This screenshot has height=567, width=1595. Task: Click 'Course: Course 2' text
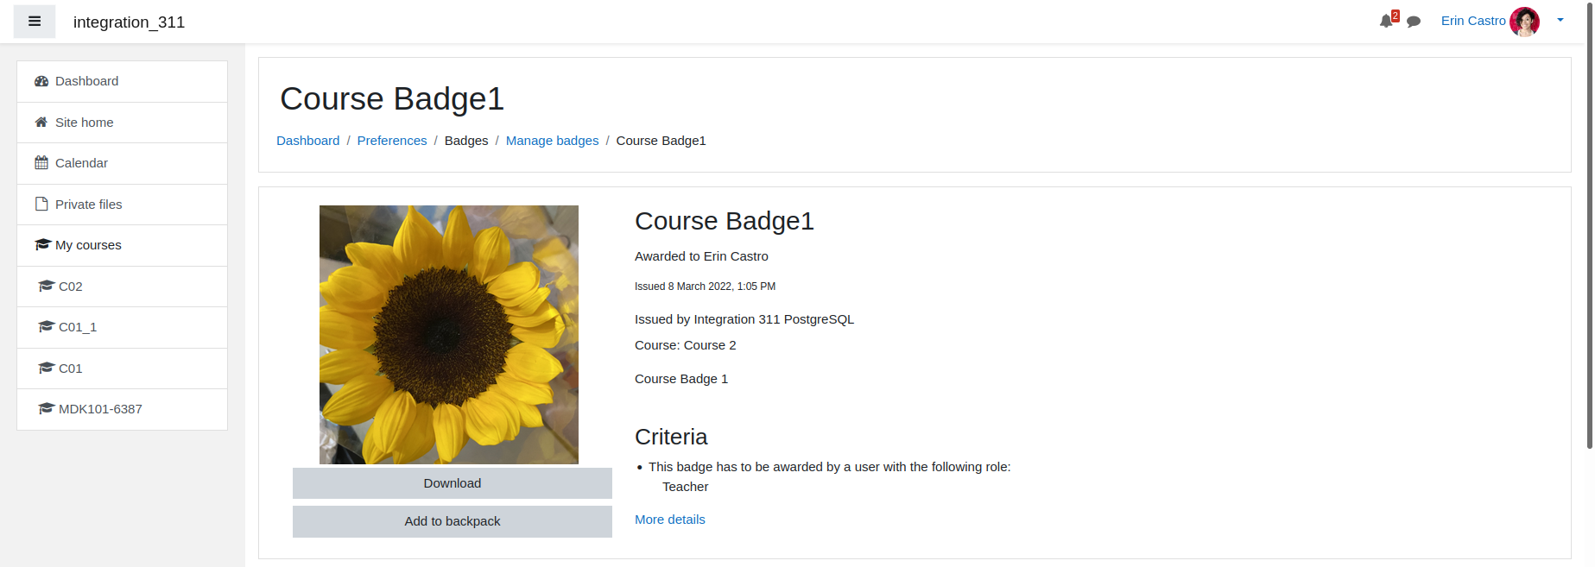click(x=686, y=345)
